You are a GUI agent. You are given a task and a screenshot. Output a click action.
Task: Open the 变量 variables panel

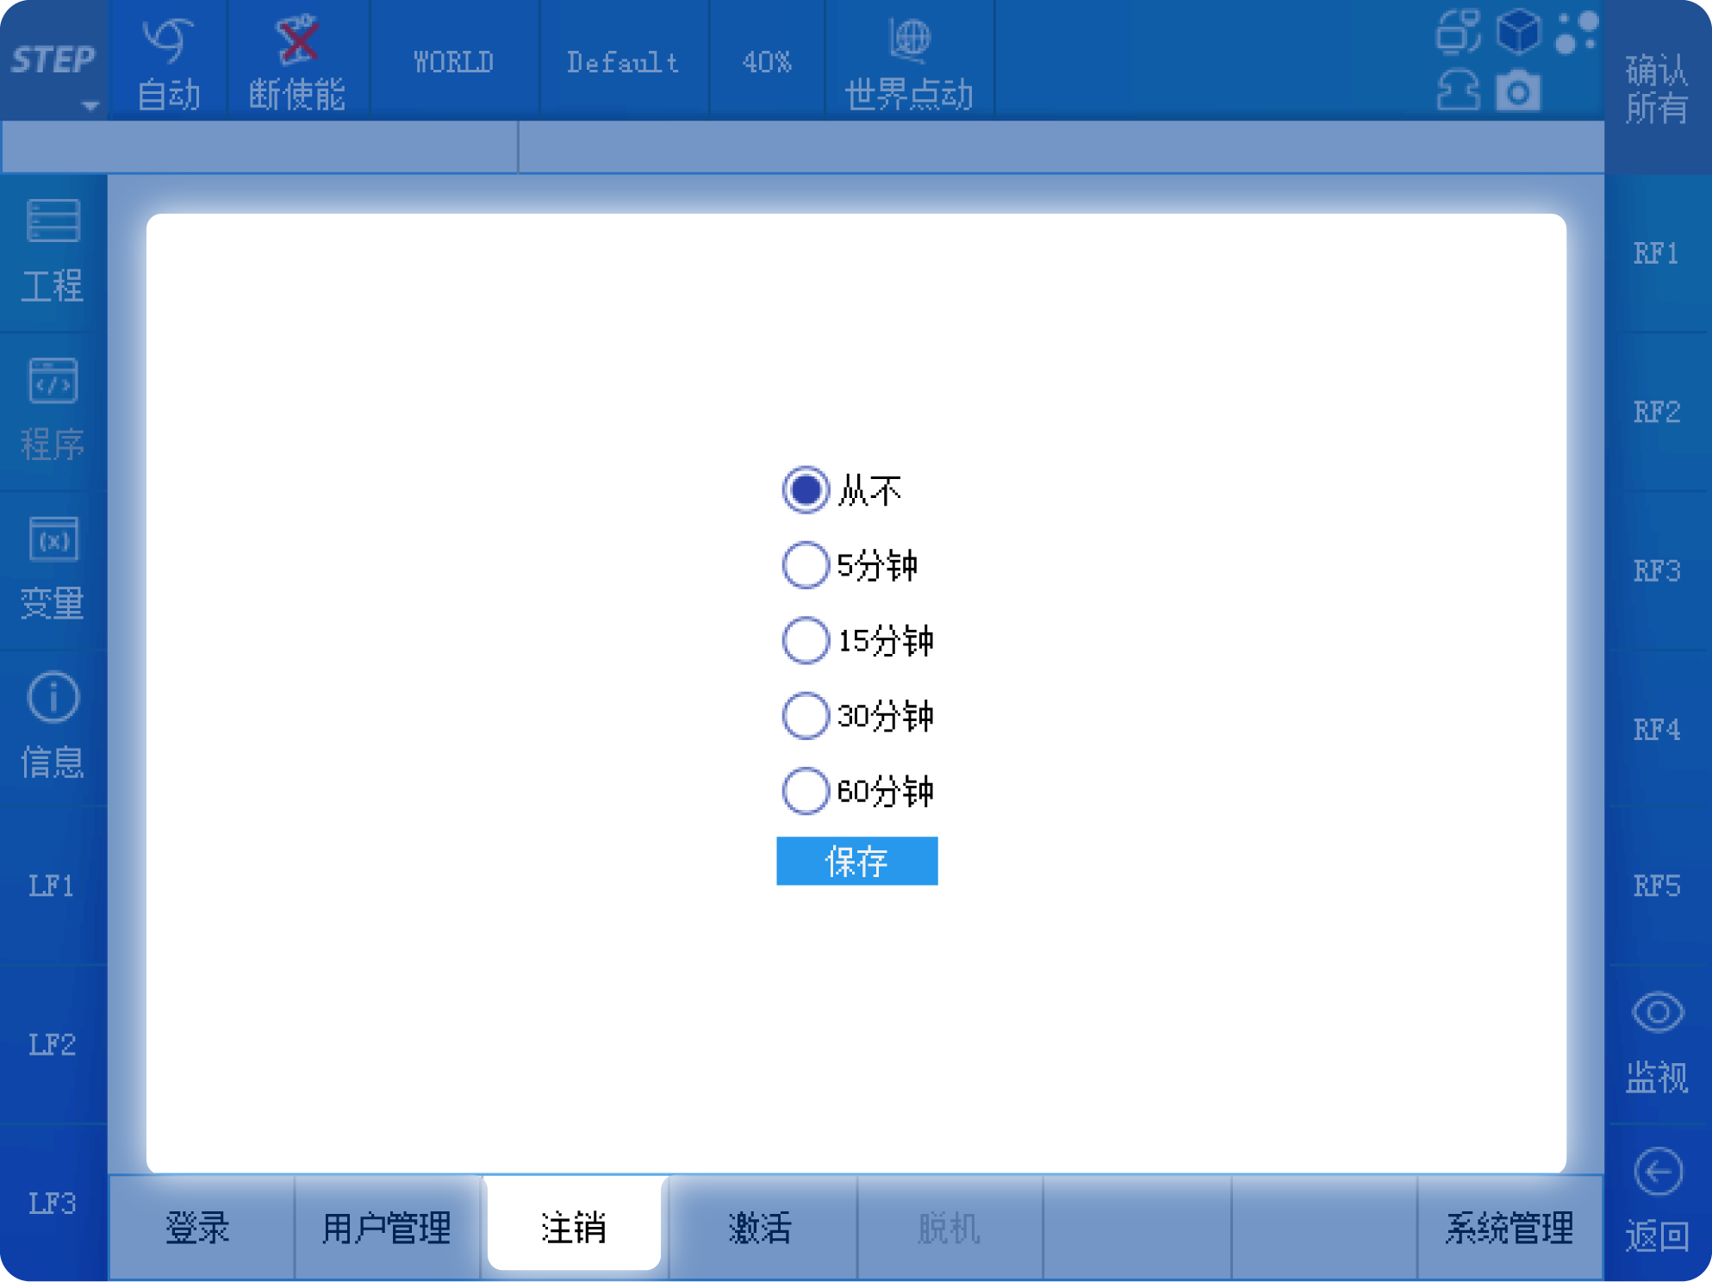(53, 569)
